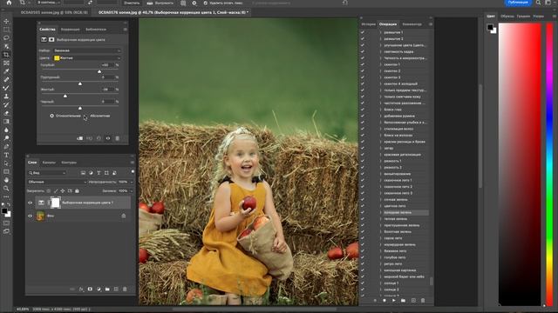Toggle checkmark for размытие 1 action
Image resolution: width=558 pixels, height=313 pixels.
363,32
